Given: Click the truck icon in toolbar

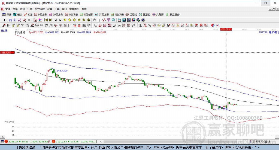Looking at the screenshot, I should click(143, 20).
